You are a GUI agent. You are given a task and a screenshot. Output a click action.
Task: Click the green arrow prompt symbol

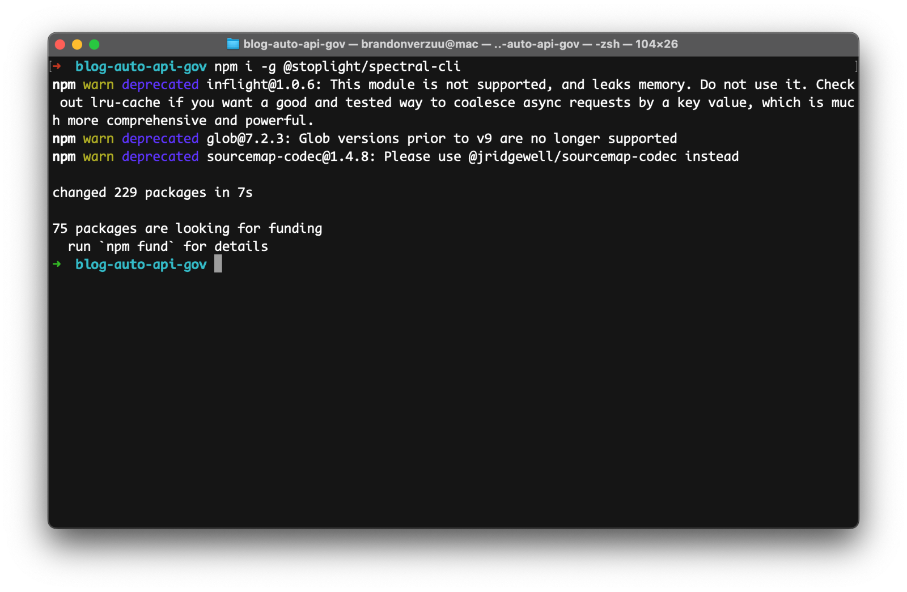[x=57, y=264]
